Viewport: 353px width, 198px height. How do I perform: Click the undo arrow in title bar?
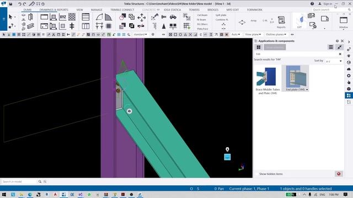pyautogui.click(x=20, y=4)
